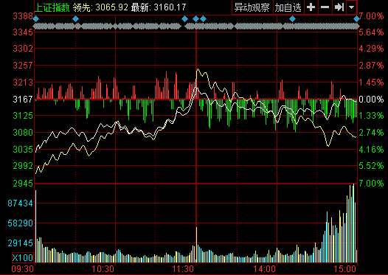Select the blue diamond marker before 10:30
The width and height of the screenshot is (388, 275).
pyautogui.click(x=76, y=18)
